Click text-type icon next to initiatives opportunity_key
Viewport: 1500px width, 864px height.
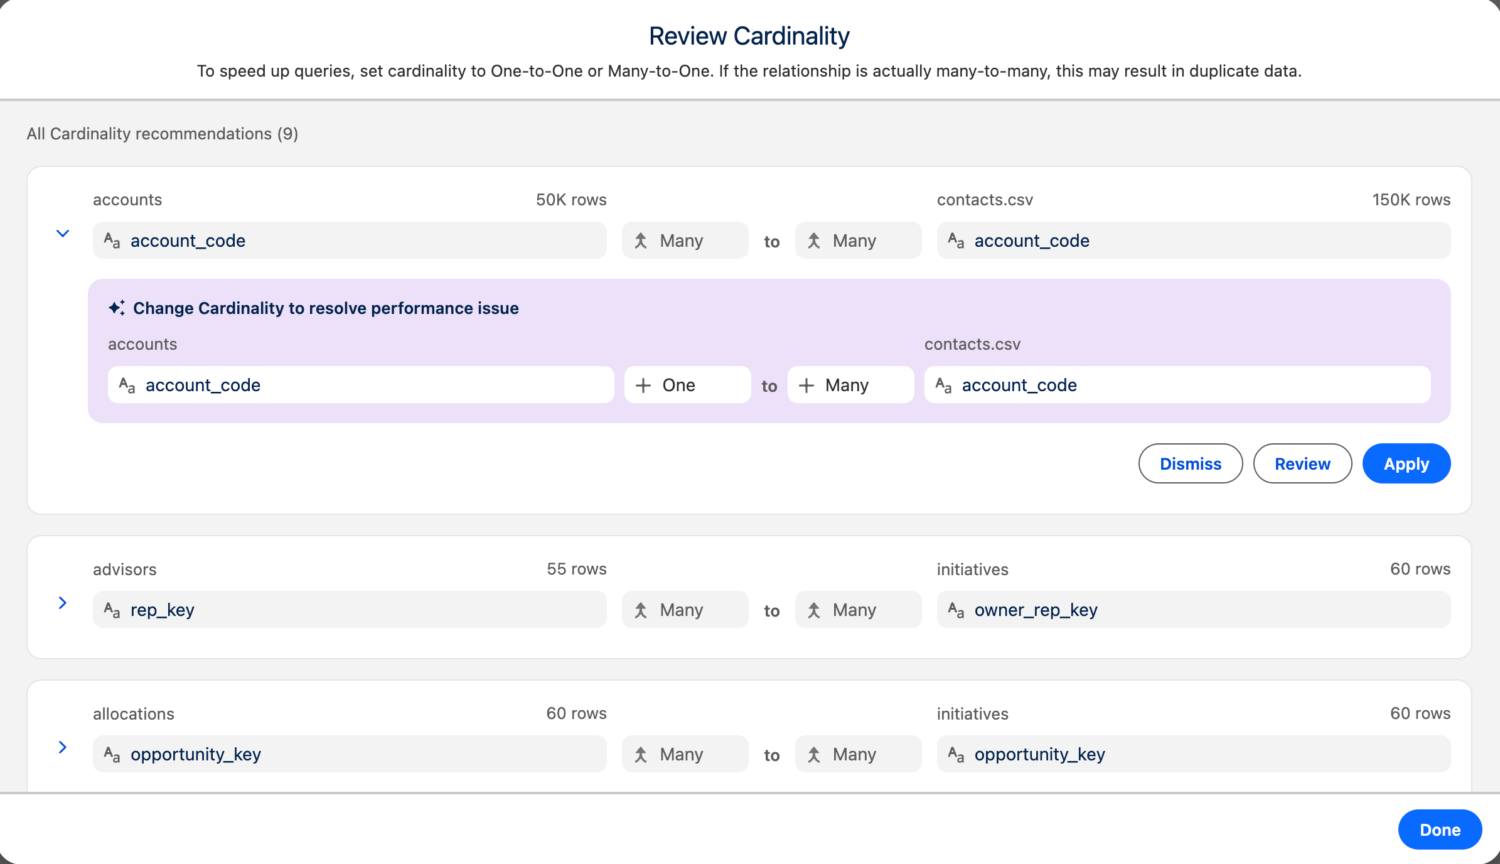tap(956, 754)
